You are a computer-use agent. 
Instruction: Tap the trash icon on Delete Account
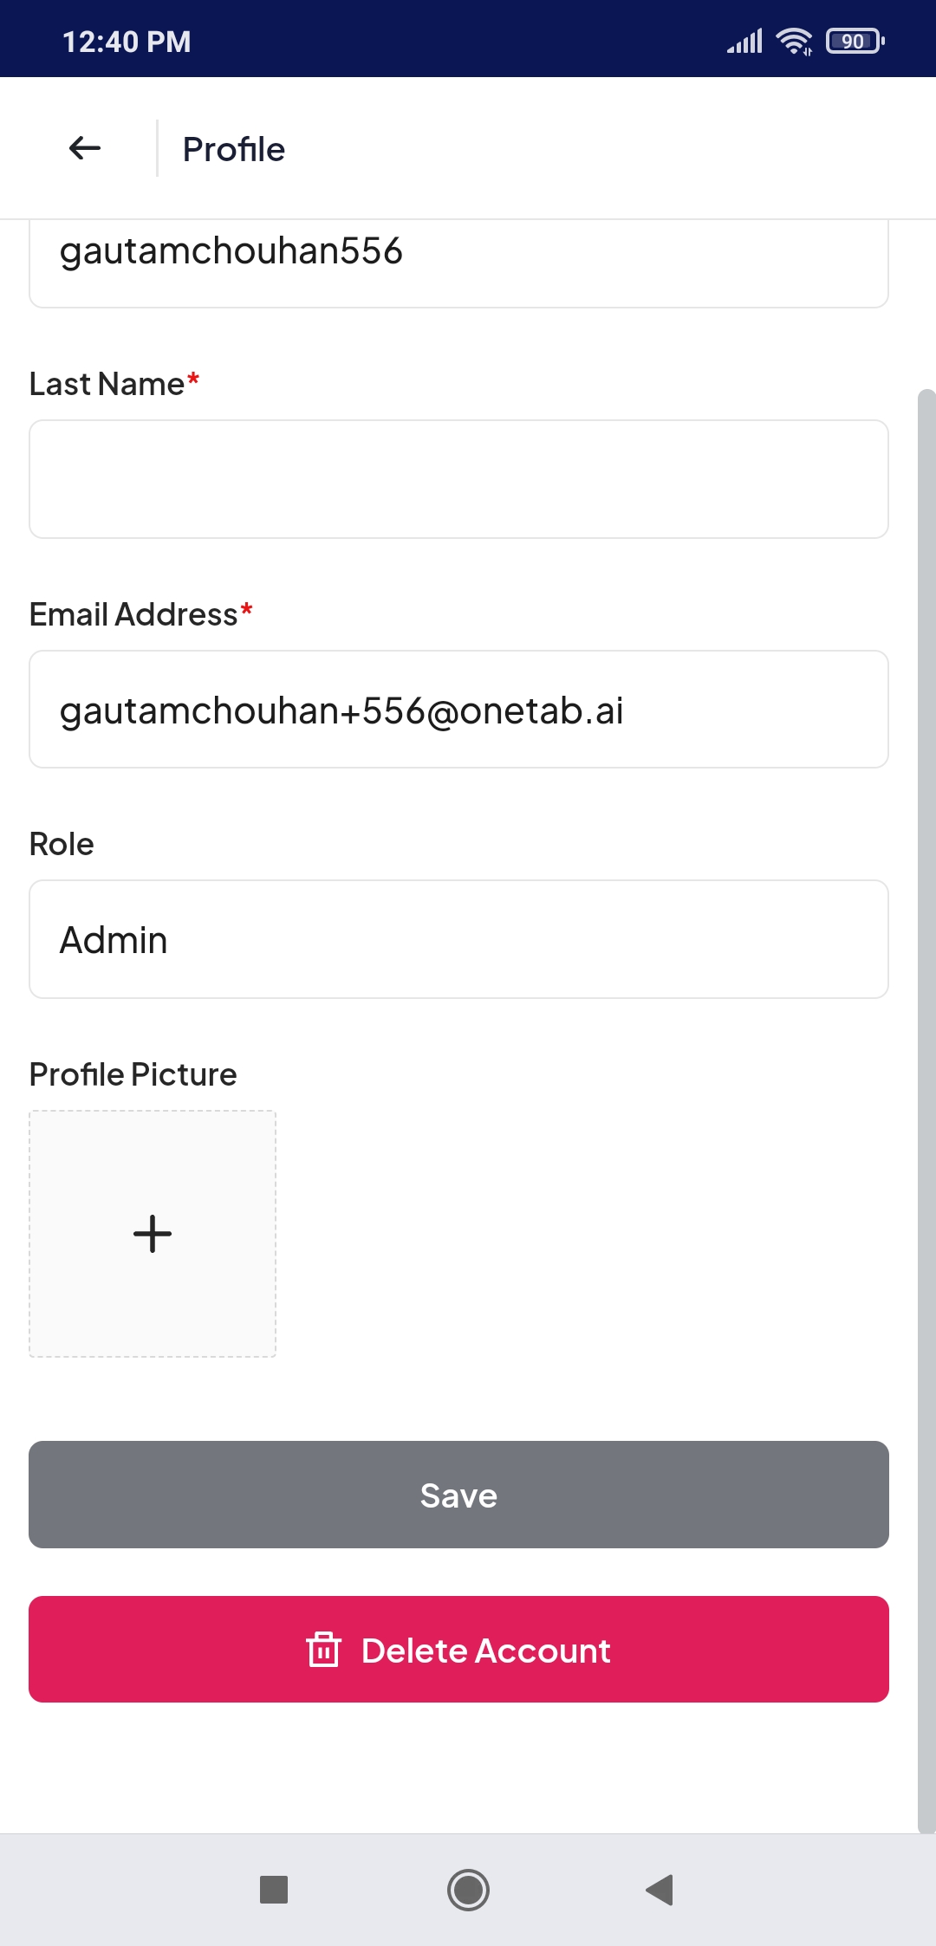(323, 1649)
